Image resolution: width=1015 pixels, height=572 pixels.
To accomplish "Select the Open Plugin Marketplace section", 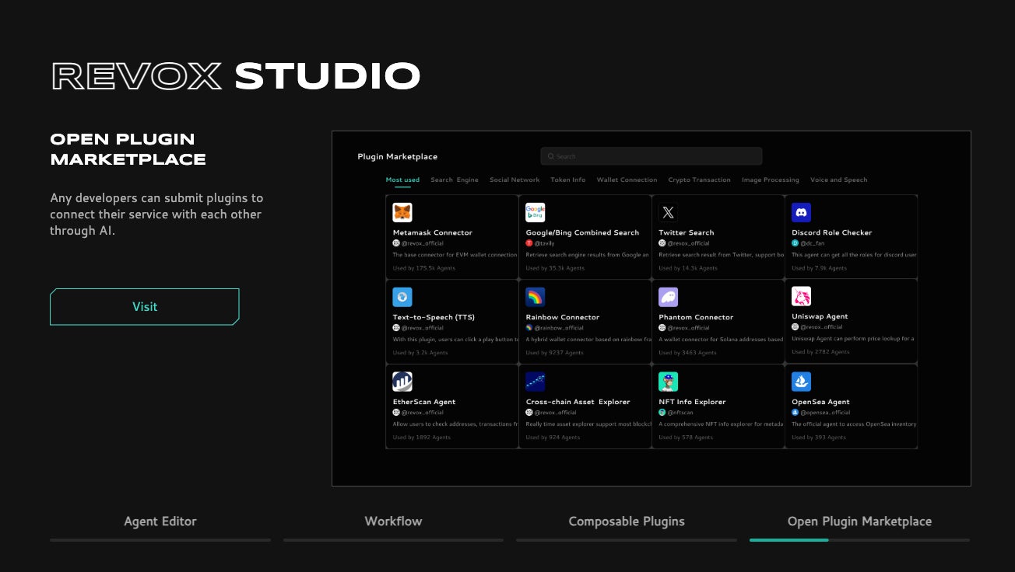I will (859, 521).
